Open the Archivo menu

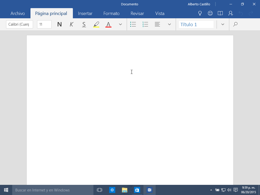pyautogui.click(x=18, y=13)
